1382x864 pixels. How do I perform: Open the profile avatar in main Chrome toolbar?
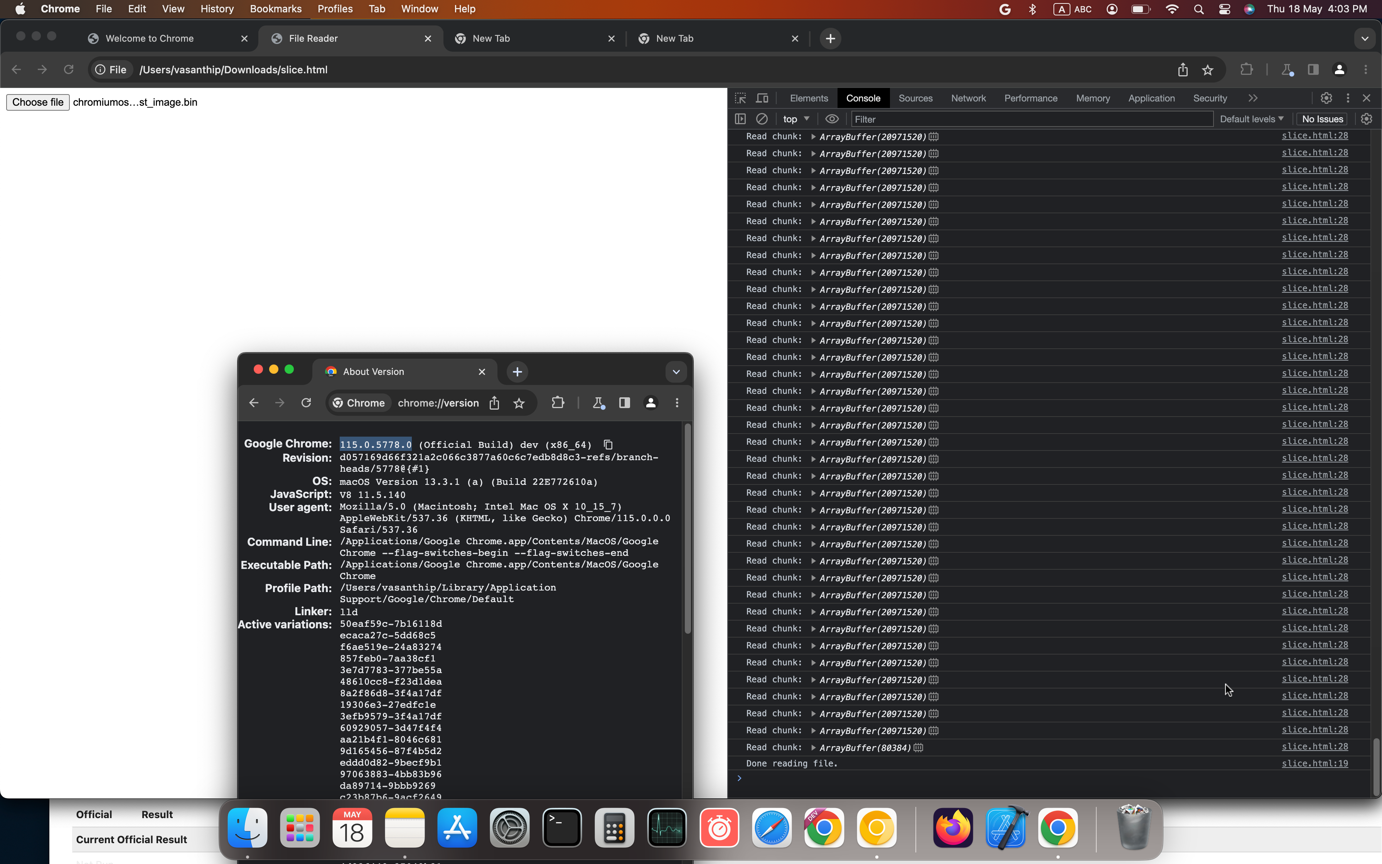point(1339,70)
